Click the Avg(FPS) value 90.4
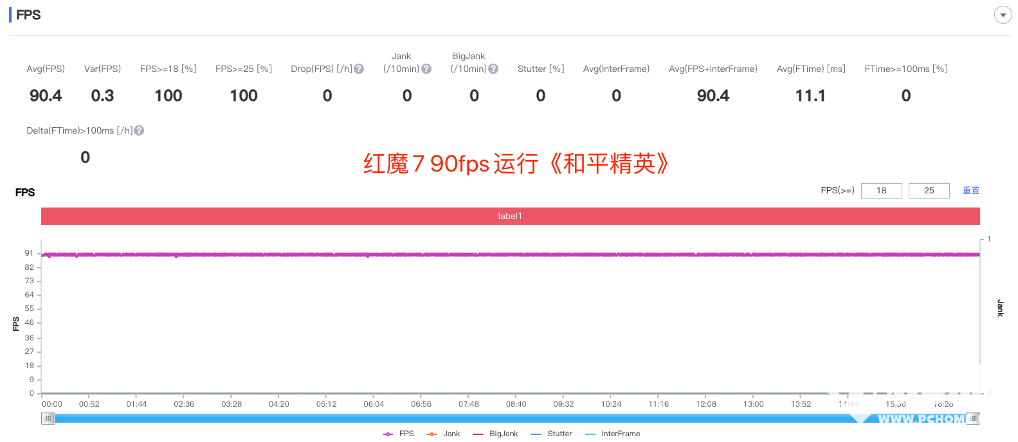 point(46,96)
